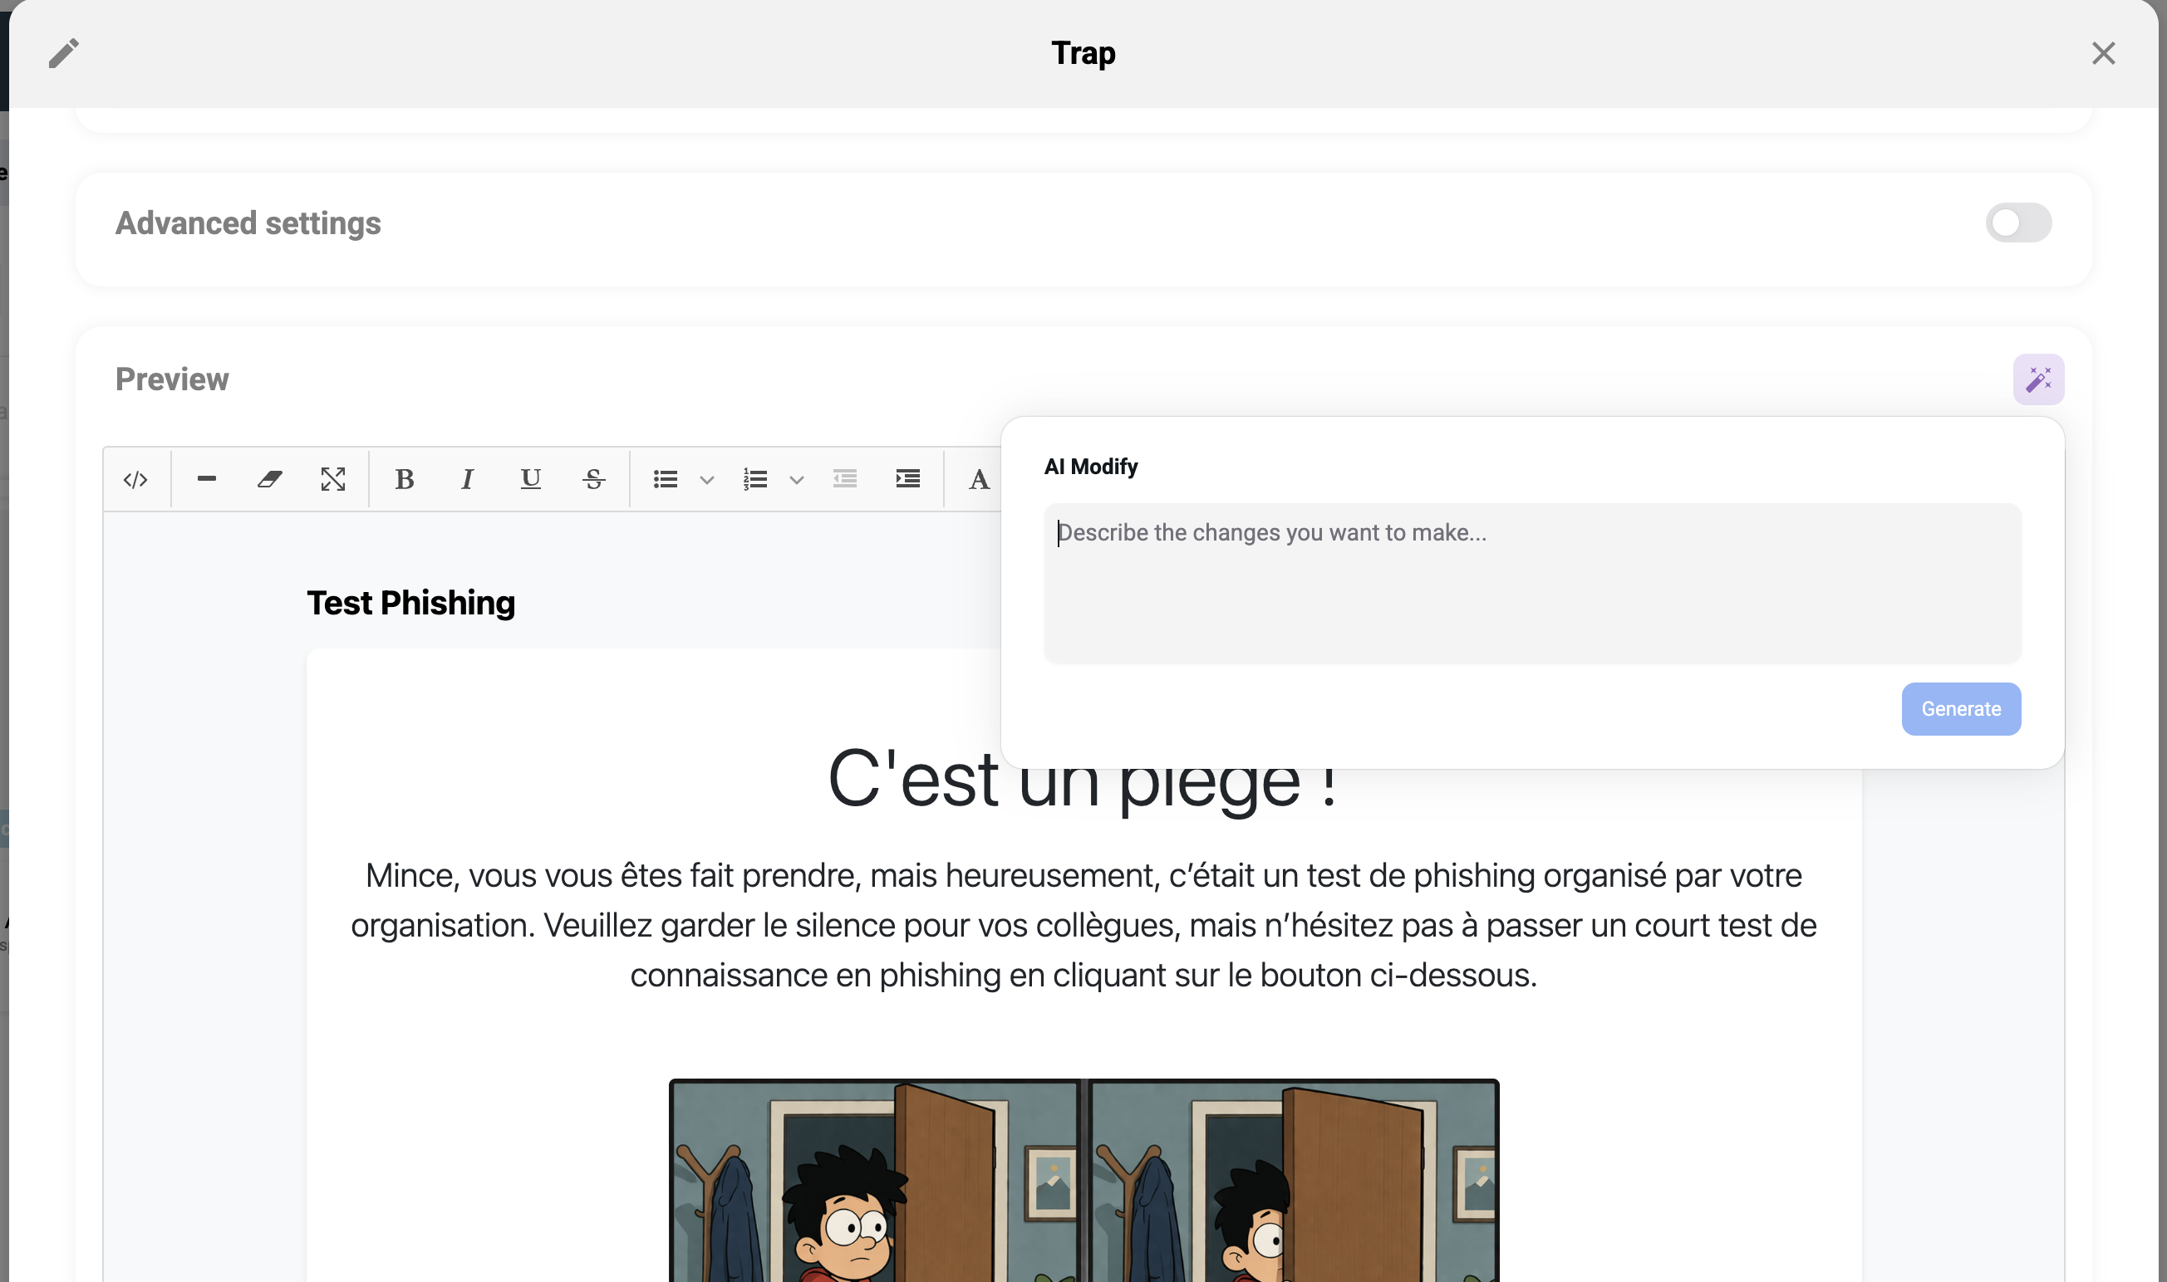
Task: Click the 'Test Phishing' heading
Action: click(x=410, y=603)
